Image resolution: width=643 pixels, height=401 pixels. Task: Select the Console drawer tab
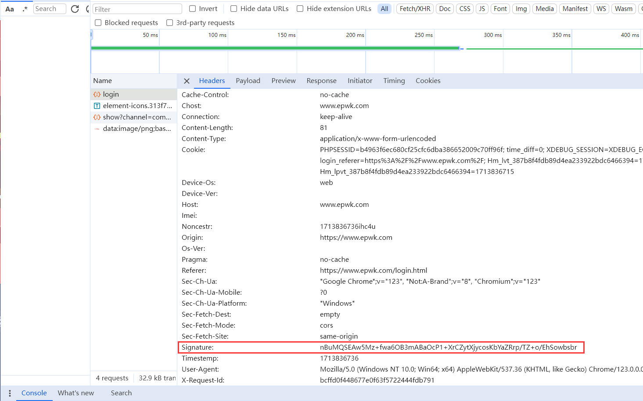click(34, 393)
